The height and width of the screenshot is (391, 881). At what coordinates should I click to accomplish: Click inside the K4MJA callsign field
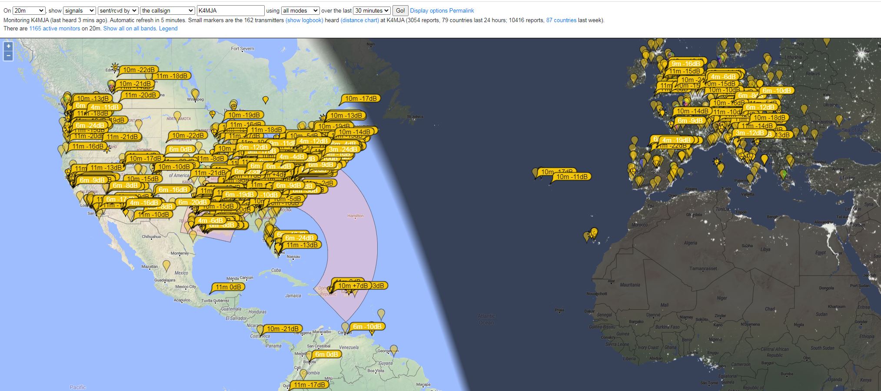coord(231,10)
